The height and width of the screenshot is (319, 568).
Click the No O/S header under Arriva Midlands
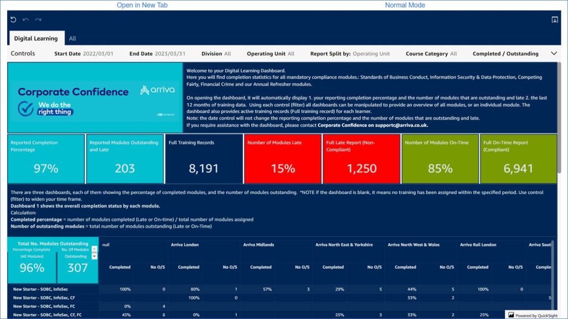[x=302, y=267]
